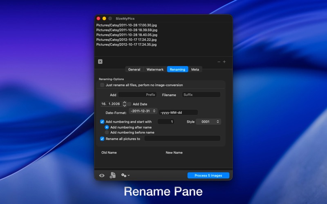The width and height of the screenshot is (327, 204).
Task: Click the Suffix input field
Action: point(201,95)
